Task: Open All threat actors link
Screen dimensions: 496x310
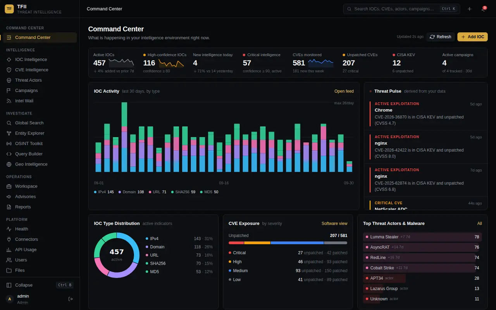Action: (480, 224)
